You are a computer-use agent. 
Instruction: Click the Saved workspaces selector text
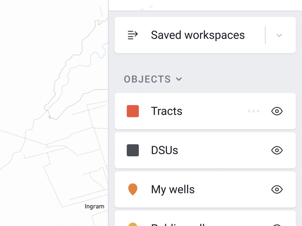[x=198, y=35]
